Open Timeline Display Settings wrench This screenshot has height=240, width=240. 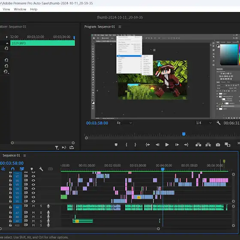tap(41, 169)
